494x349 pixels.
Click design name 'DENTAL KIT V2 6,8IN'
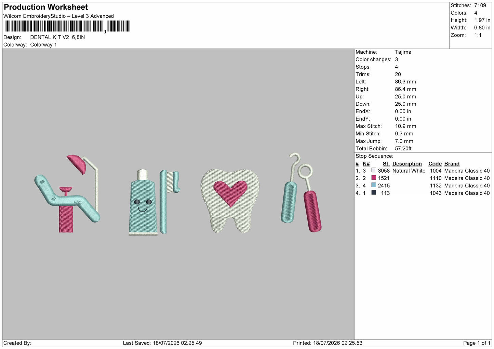click(57, 37)
